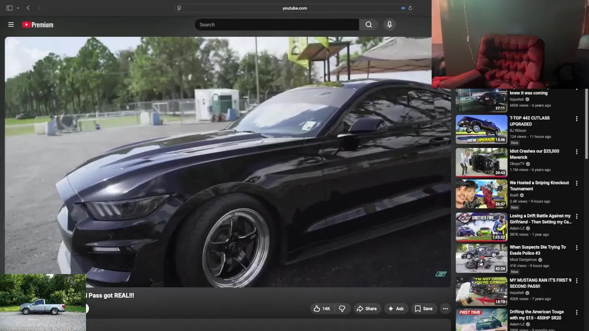Click the main video player
The image size is (589, 331).
point(228,162)
